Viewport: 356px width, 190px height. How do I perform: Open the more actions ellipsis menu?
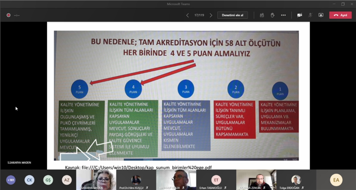283,15
